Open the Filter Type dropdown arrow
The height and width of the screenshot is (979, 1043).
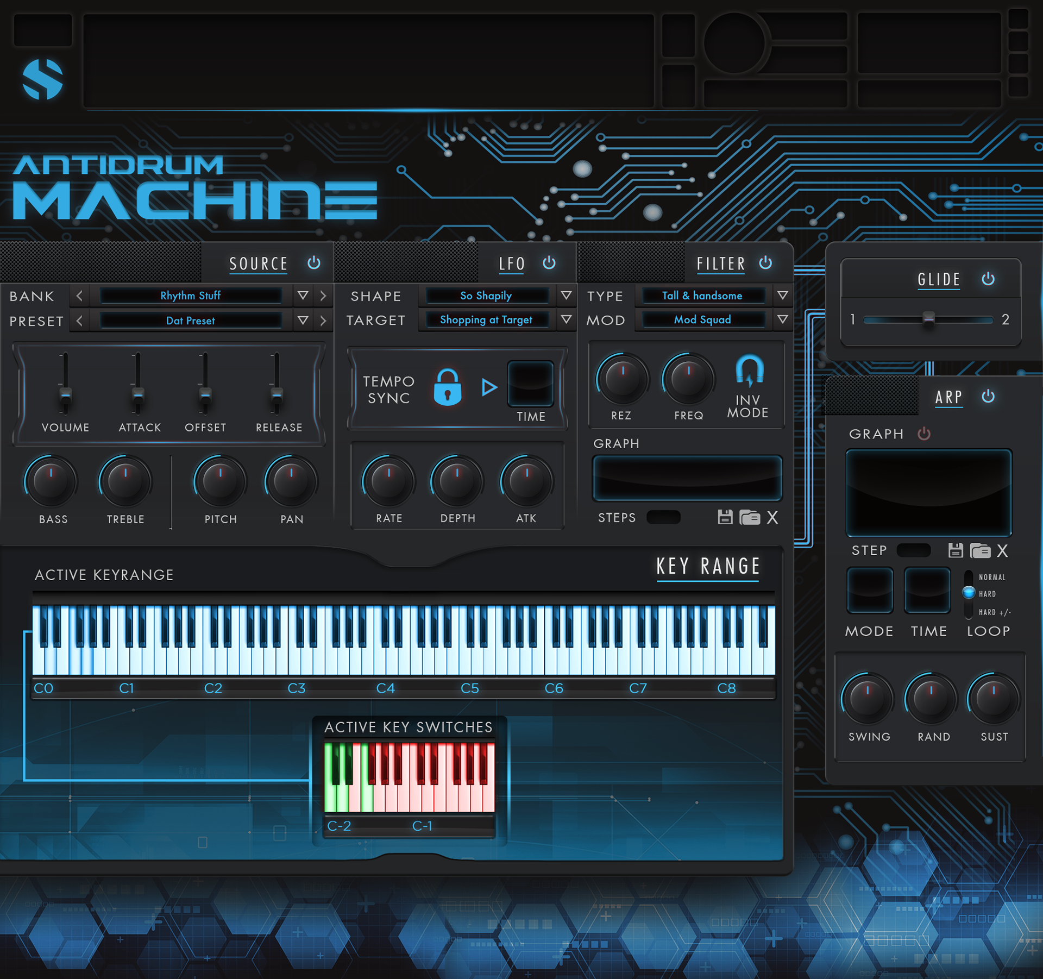click(782, 295)
